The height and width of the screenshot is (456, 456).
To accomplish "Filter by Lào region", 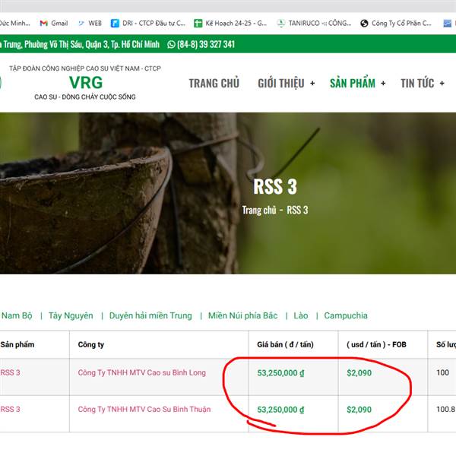I will point(301,315).
